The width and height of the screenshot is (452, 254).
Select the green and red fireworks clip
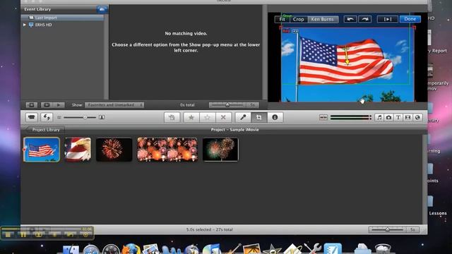click(220, 150)
